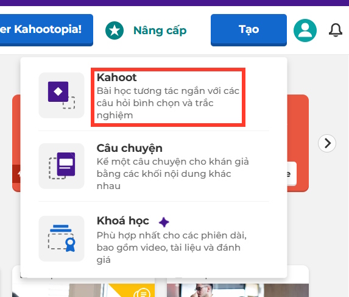Click Kahoot description text about bình chọn
349x297 pixels.
168,103
